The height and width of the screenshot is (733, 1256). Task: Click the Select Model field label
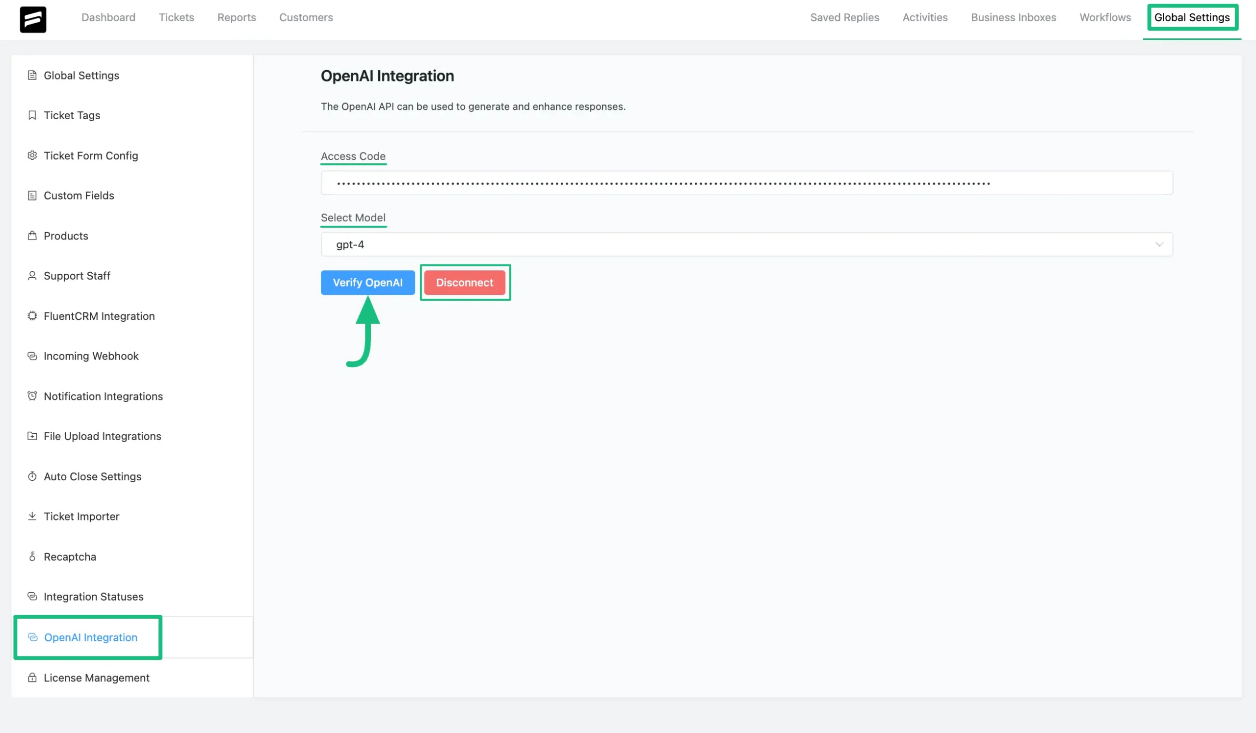[353, 218]
